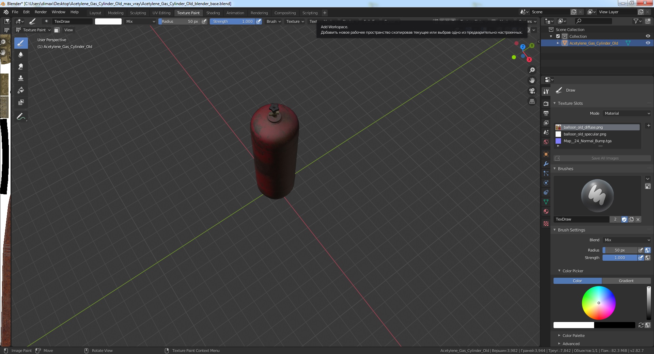Toggle radius pressure sensitivity in header
This screenshot has height=354, width=654.
(x=204, y=21)
